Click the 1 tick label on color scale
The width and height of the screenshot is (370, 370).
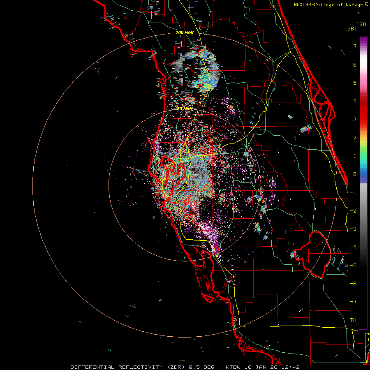tap(355, 156)
